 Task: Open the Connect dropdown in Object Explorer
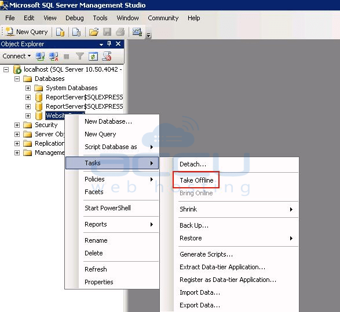click(17, 56)
